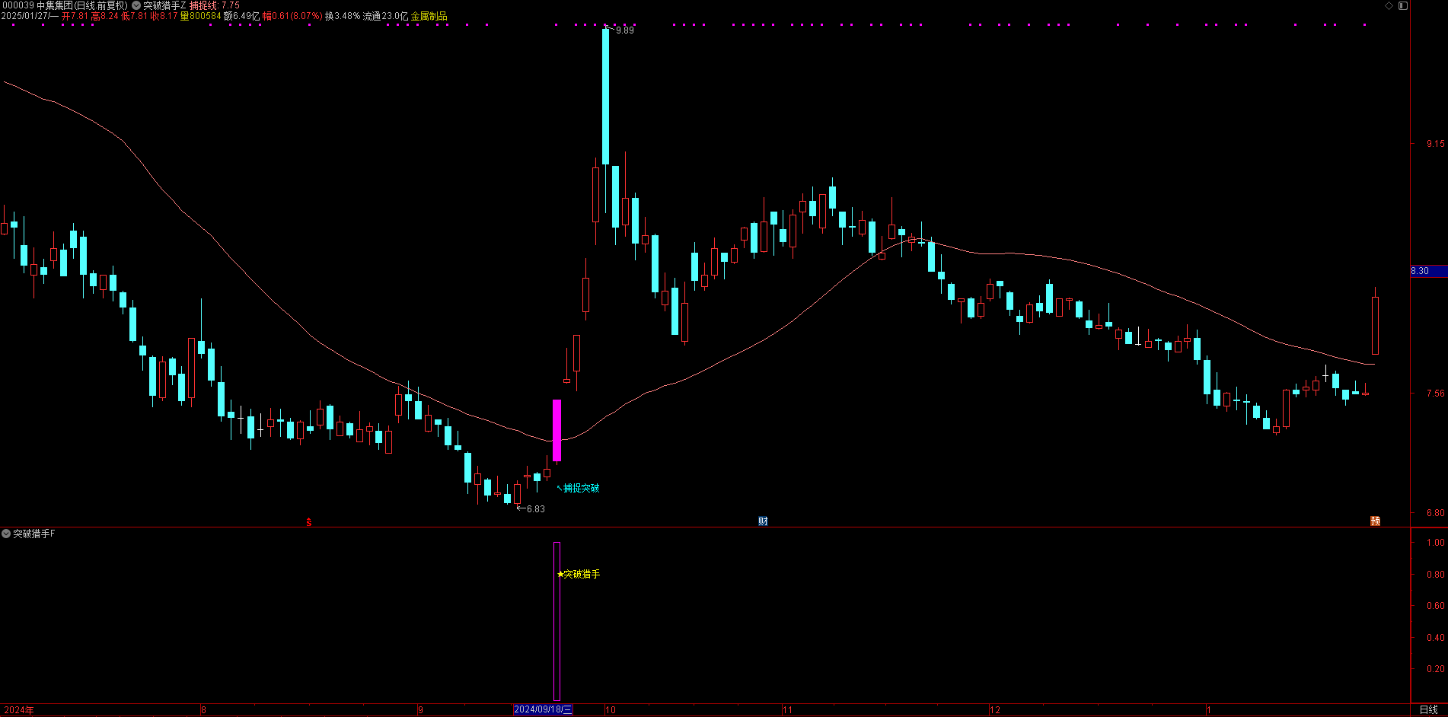This screenshot has width=1448, height=717.
Task: Click the 0.40 sub-chart axis label
Action: (1436, 638)
